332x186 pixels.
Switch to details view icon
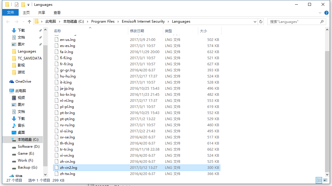(319, 180)
